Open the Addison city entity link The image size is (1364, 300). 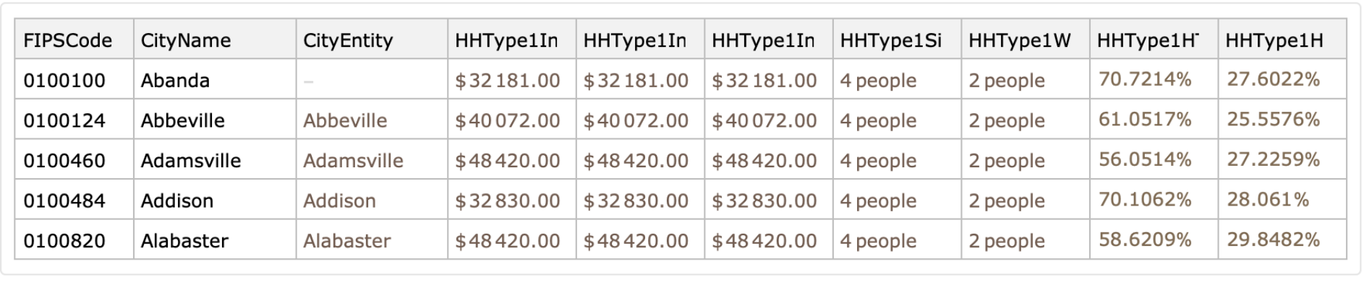coord(339,200)
